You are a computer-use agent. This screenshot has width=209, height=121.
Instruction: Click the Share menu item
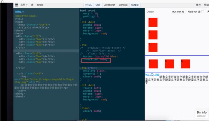40,5
